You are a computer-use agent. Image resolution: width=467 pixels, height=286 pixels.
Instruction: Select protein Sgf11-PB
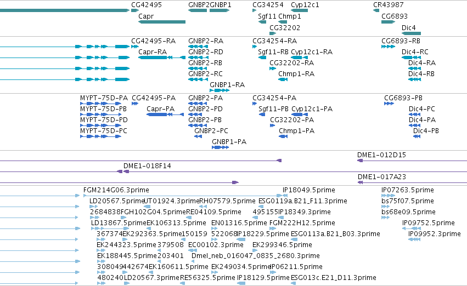point(273,109)
